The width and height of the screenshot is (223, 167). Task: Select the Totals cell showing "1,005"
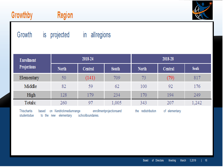118,102
